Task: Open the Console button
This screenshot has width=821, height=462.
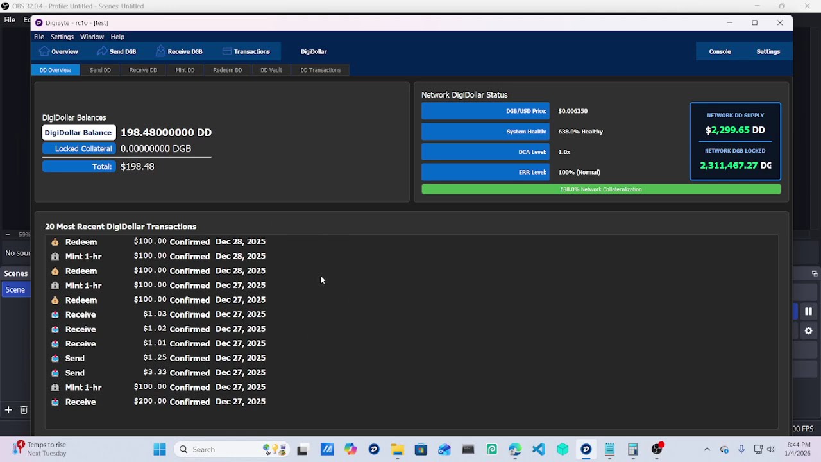Action: click(720, 51)
